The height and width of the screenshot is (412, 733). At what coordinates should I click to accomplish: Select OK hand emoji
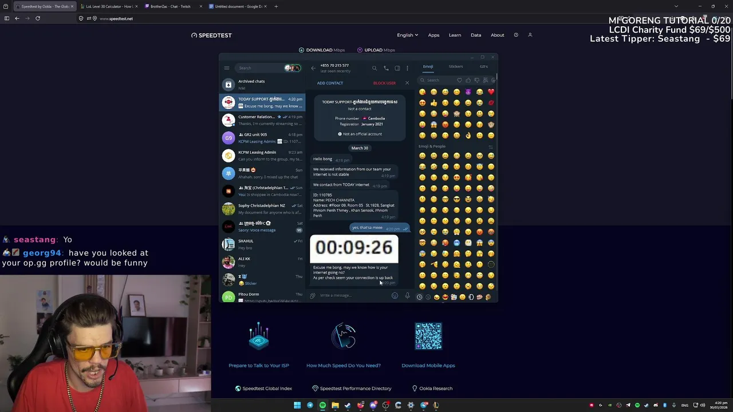(x=468, y=136)
